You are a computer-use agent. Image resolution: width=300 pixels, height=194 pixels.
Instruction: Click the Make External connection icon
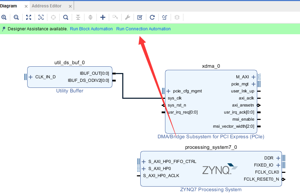pos(115,17)
